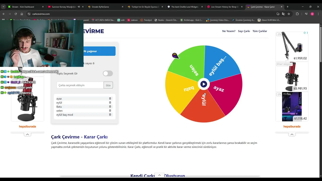Viewport: 322px width, 181px height.
Task: Click the wheel pointer marker
Action: pos(175,56)
